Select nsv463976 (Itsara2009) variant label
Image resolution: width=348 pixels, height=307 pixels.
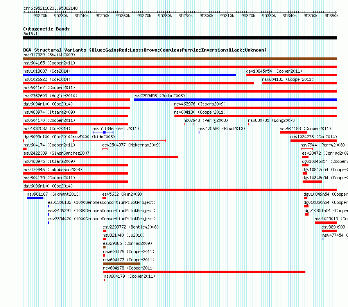(x=200, y=104)
